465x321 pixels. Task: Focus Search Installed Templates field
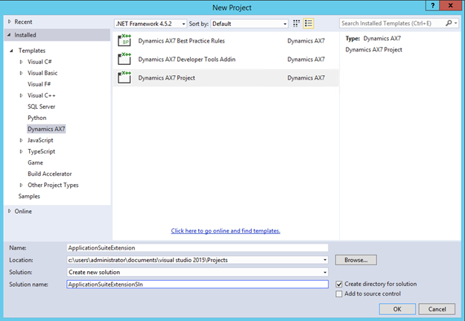point(392,23)
